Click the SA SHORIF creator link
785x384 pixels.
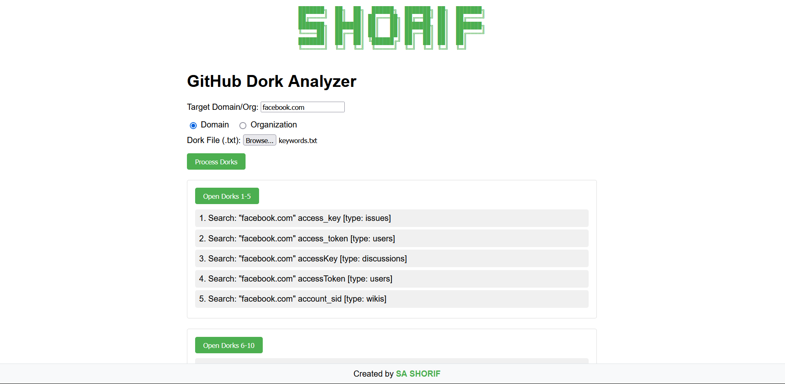[418, 374]
